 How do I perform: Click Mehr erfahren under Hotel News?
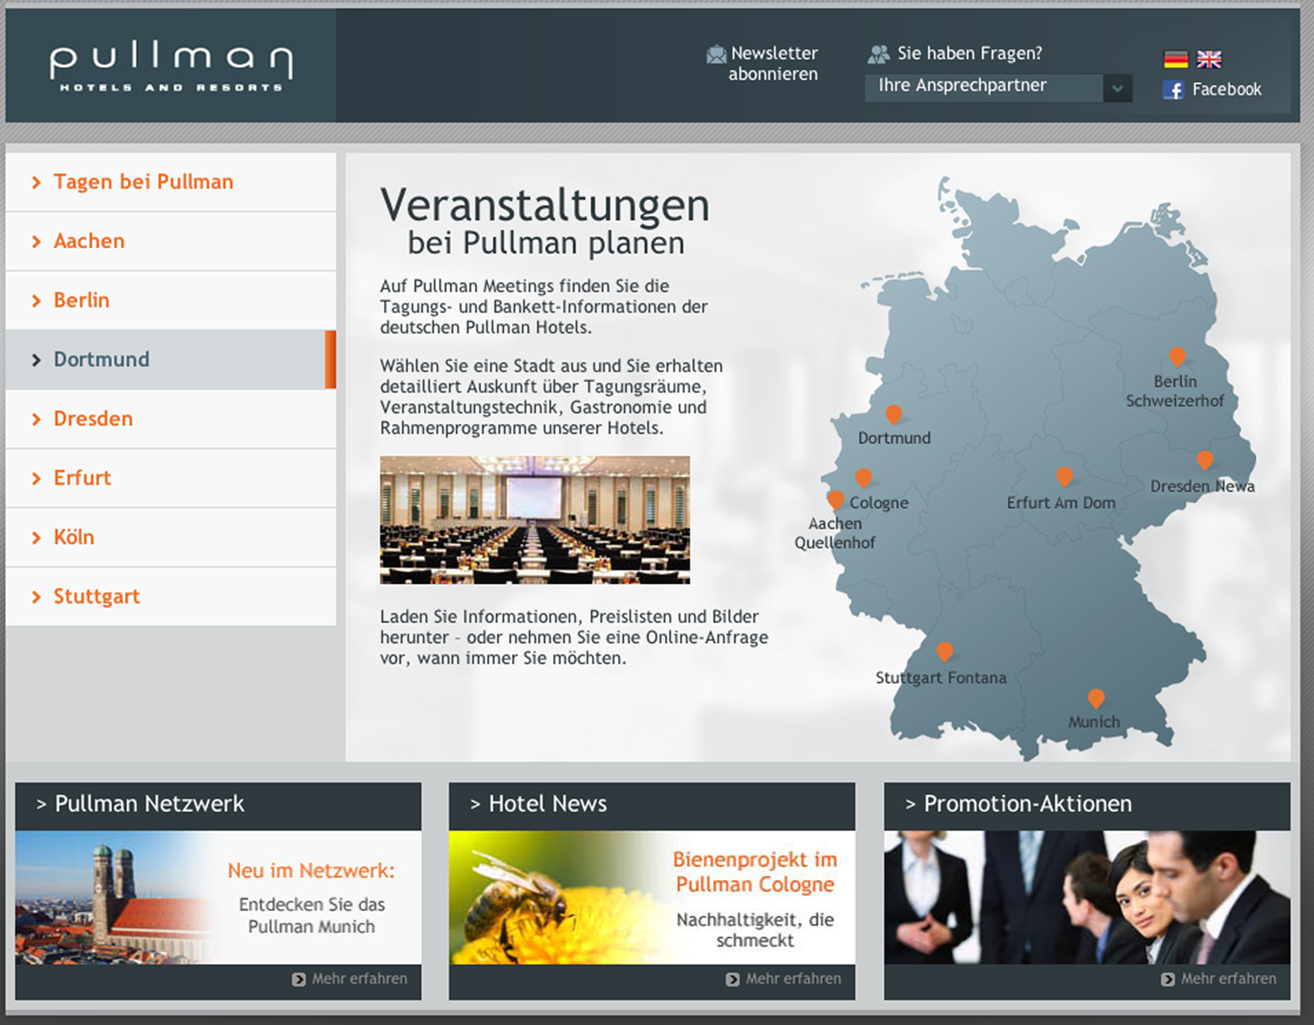794,979
